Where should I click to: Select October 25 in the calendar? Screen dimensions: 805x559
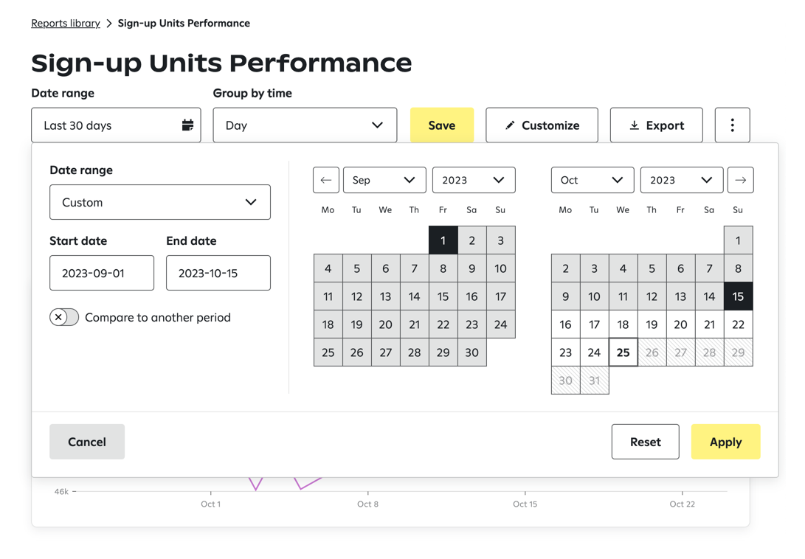tap(623, 353)
